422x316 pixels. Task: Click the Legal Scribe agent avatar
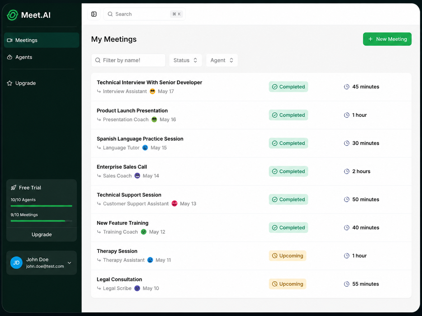click(137, 288)
